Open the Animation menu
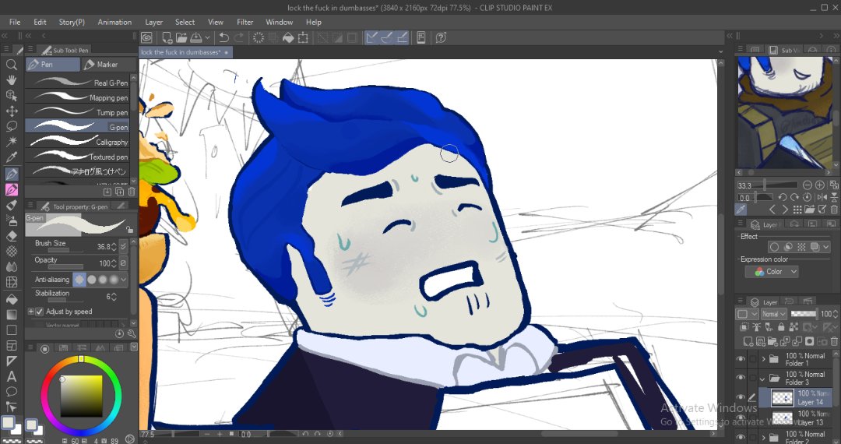Viewport: 841px width, 444px height. pos(114,22)
